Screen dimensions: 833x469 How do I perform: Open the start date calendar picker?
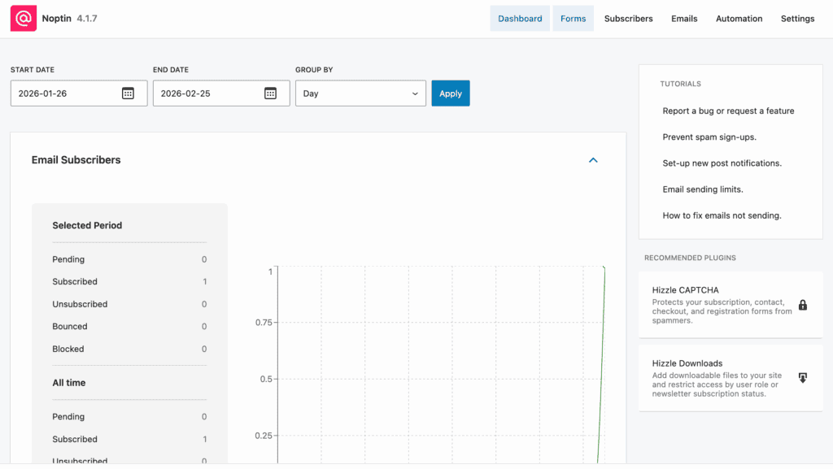[x=128, y=93]
